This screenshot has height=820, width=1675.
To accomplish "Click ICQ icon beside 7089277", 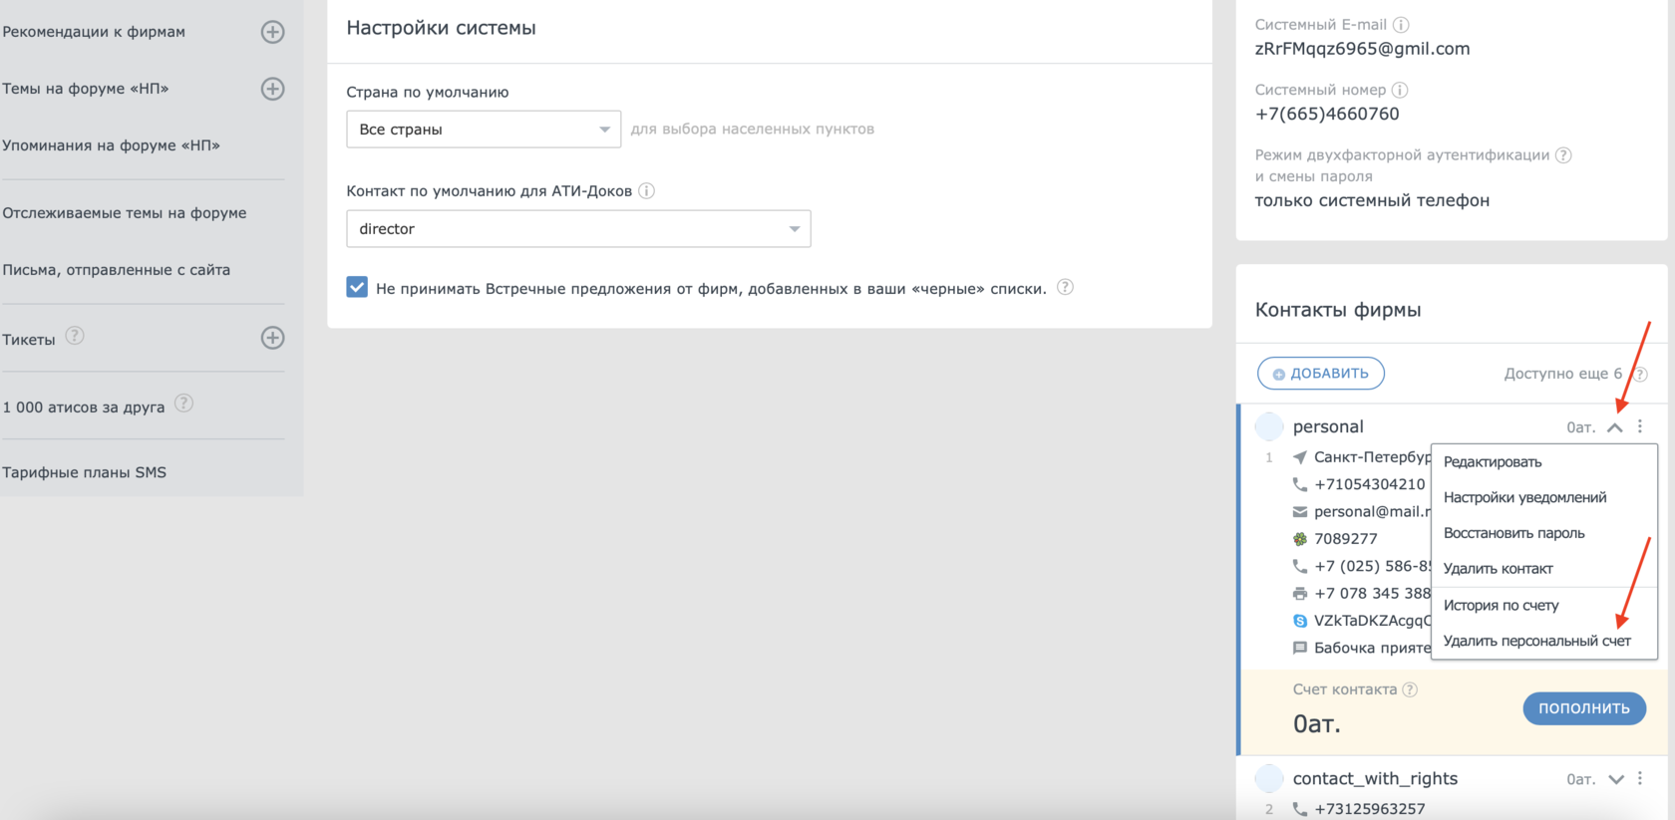I will click(x=1300, y=539).
